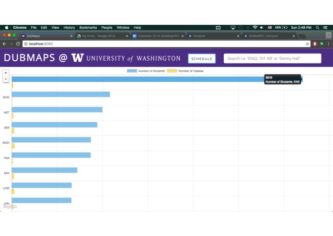The height and width of the screenshot is (236, 333).
Task: Open Chrome three-dot menu
Action: point(329,44)
